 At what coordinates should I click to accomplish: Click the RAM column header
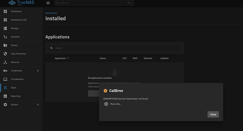coord(135,58)
